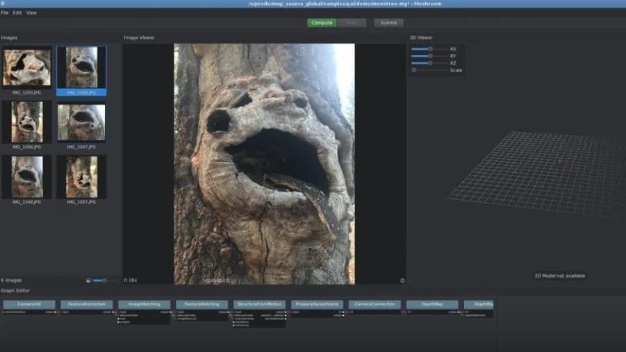Select the FeatureExtraction node
The width and height of the screenshot is (626, 352).
coord(87,305)
